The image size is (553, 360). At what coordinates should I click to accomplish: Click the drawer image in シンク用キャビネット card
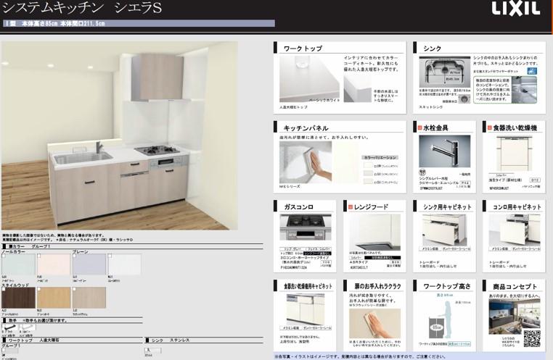tap(444, 230)
